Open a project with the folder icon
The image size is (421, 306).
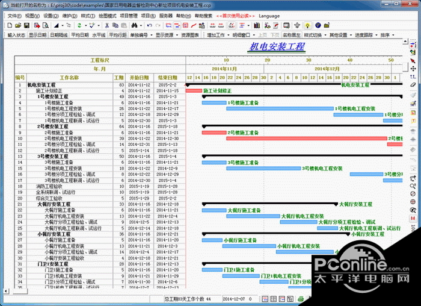point(18,25)
